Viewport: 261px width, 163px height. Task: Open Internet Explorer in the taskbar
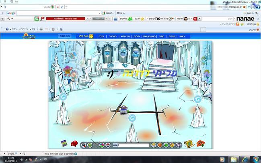point(245,159)
